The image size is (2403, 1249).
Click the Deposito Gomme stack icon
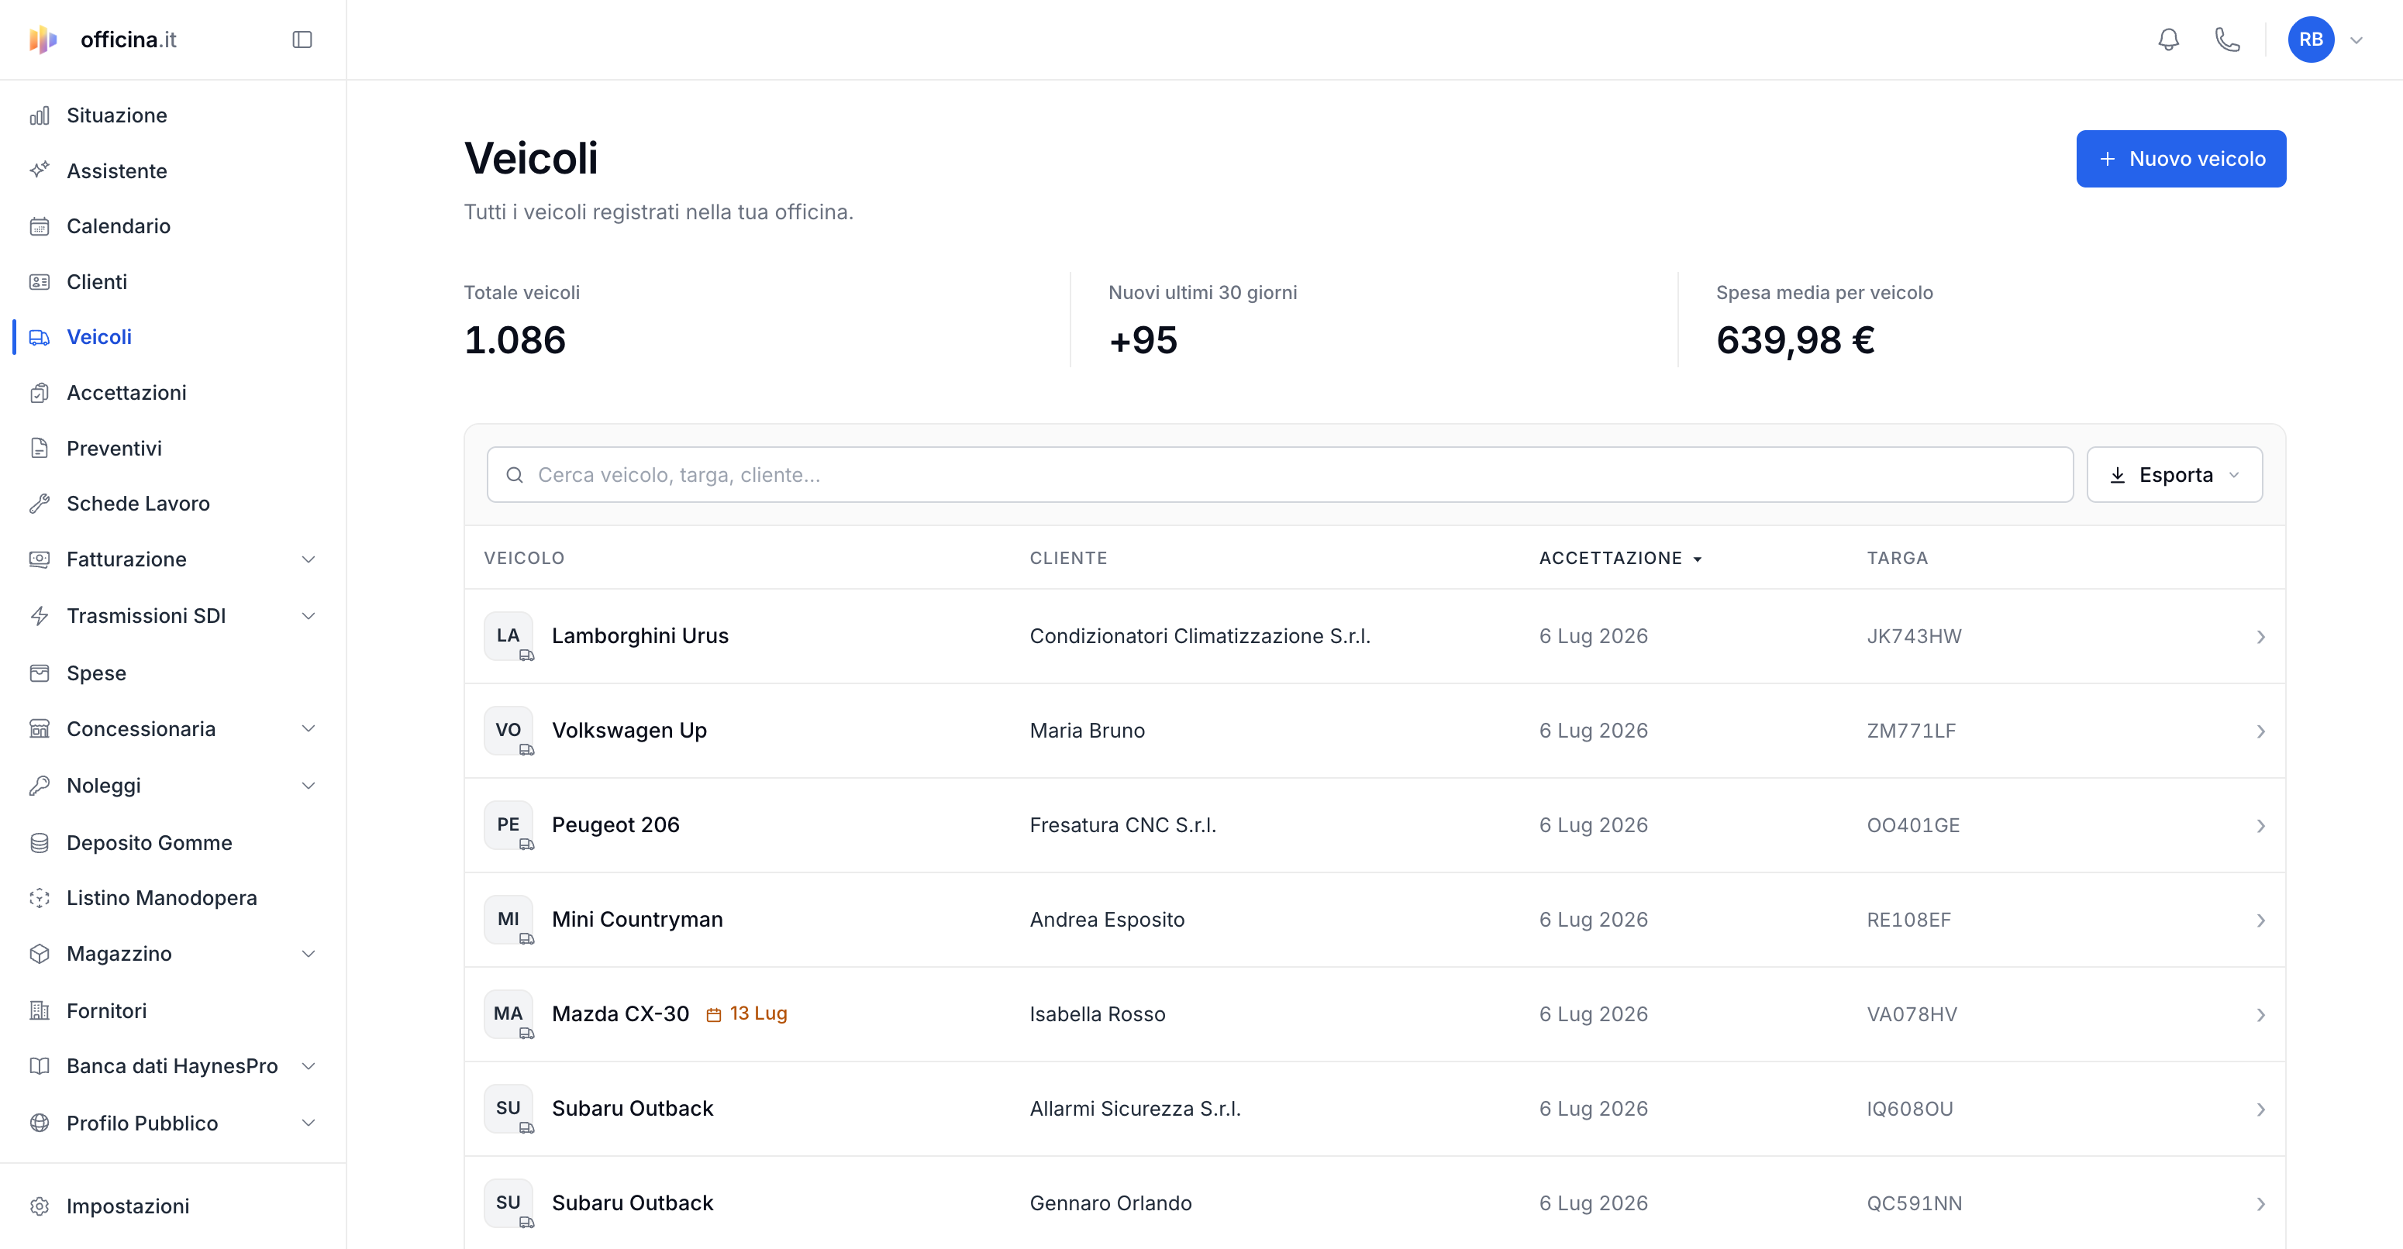click(40, 842)
